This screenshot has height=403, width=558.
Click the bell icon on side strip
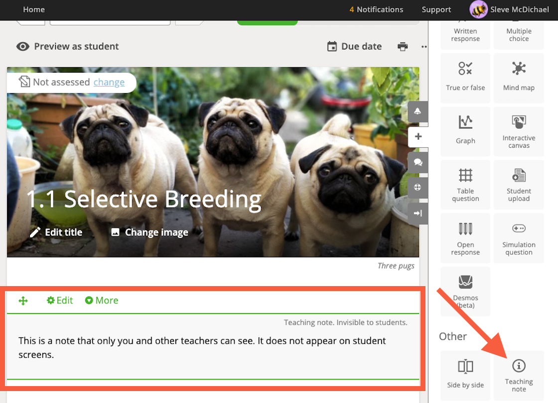tap(418, 111)
